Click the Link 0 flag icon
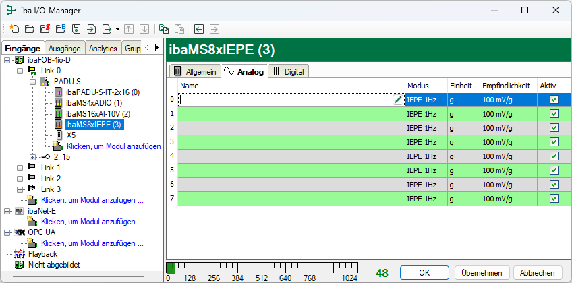 [x=33, y=71]
